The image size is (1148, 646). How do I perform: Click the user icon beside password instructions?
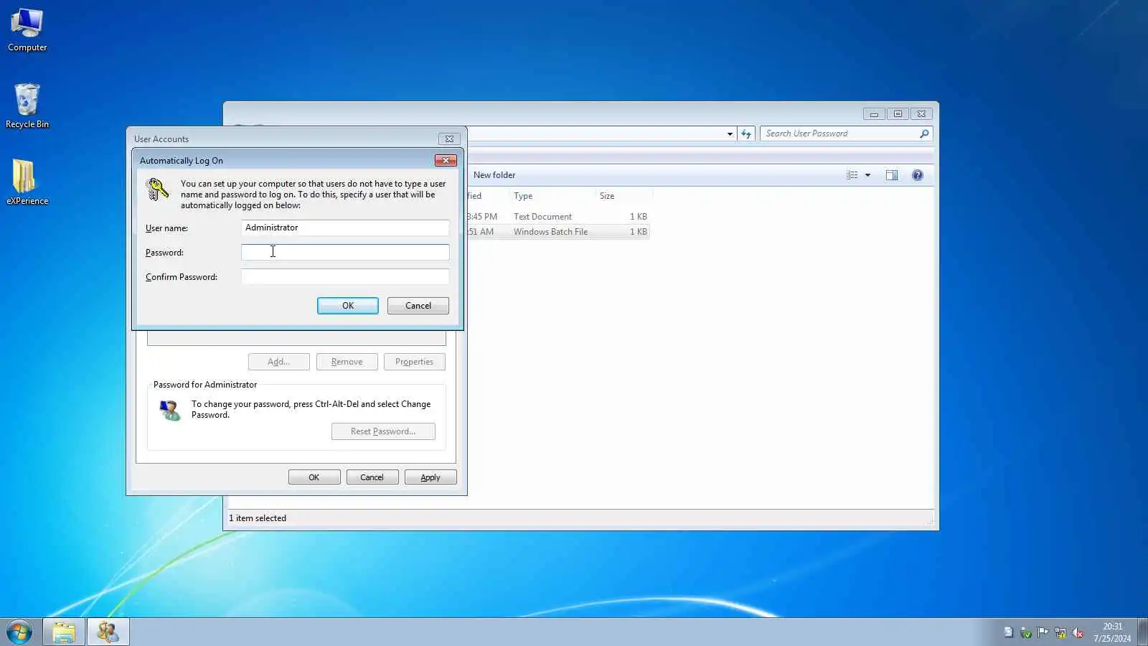(x=170, y=410)
